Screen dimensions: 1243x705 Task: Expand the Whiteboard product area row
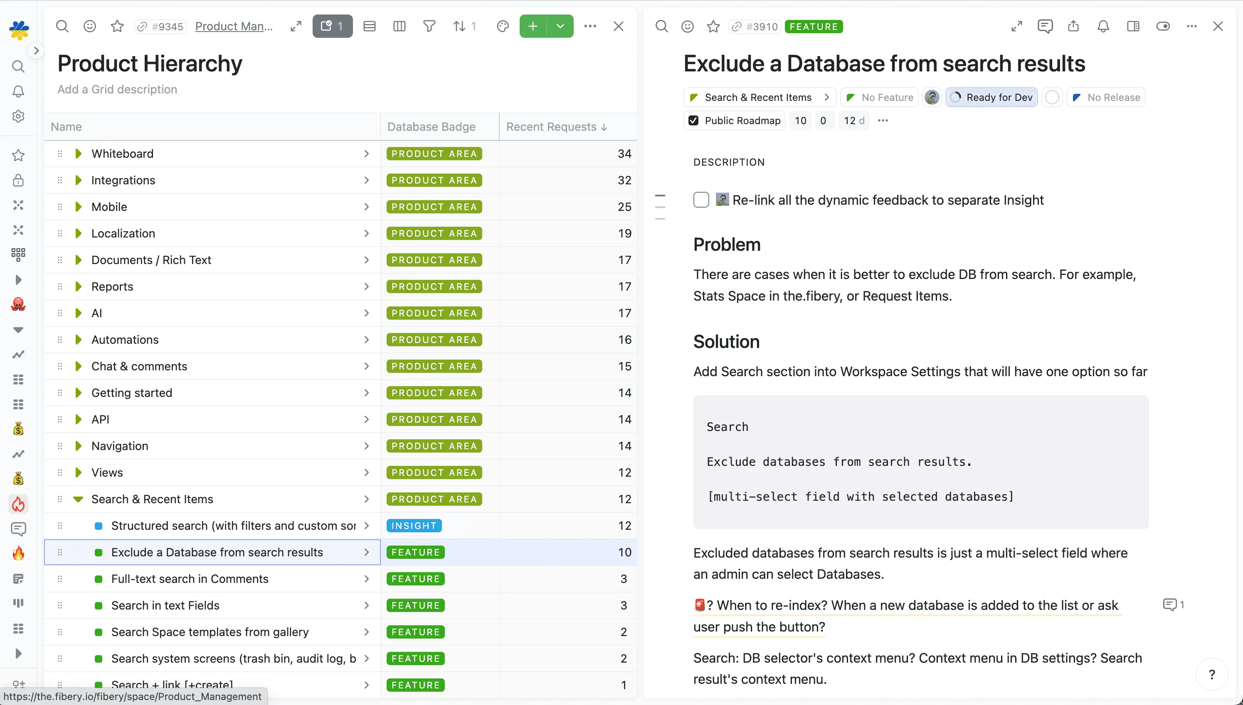78,154
